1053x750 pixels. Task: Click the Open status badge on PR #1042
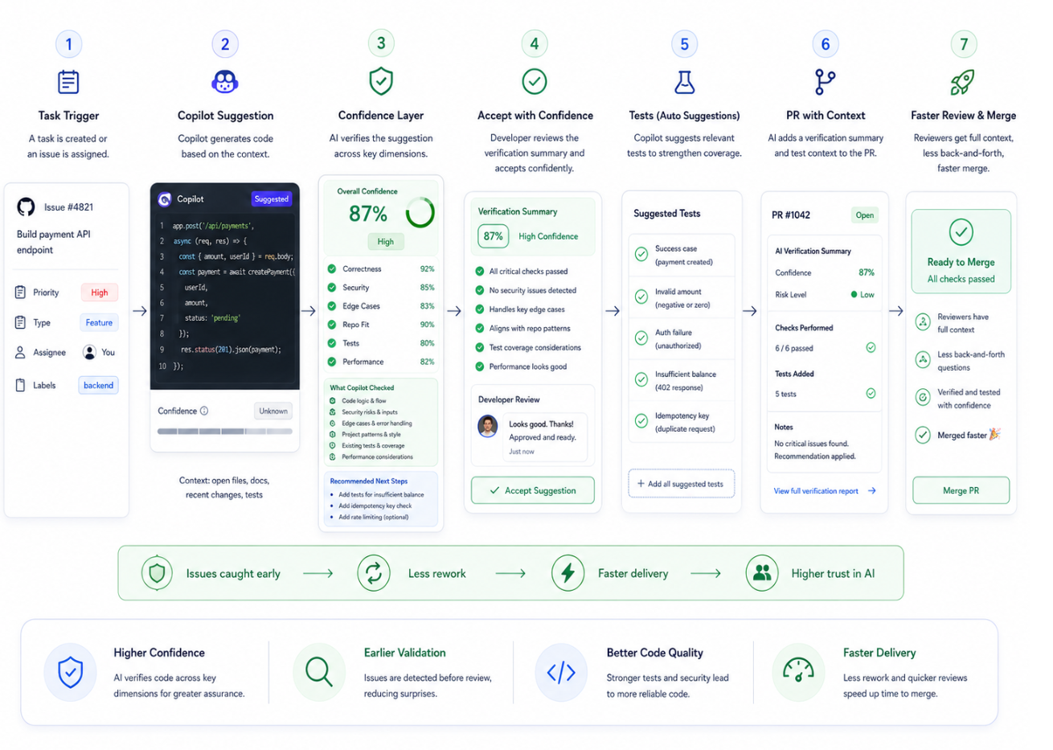(865, 215)
